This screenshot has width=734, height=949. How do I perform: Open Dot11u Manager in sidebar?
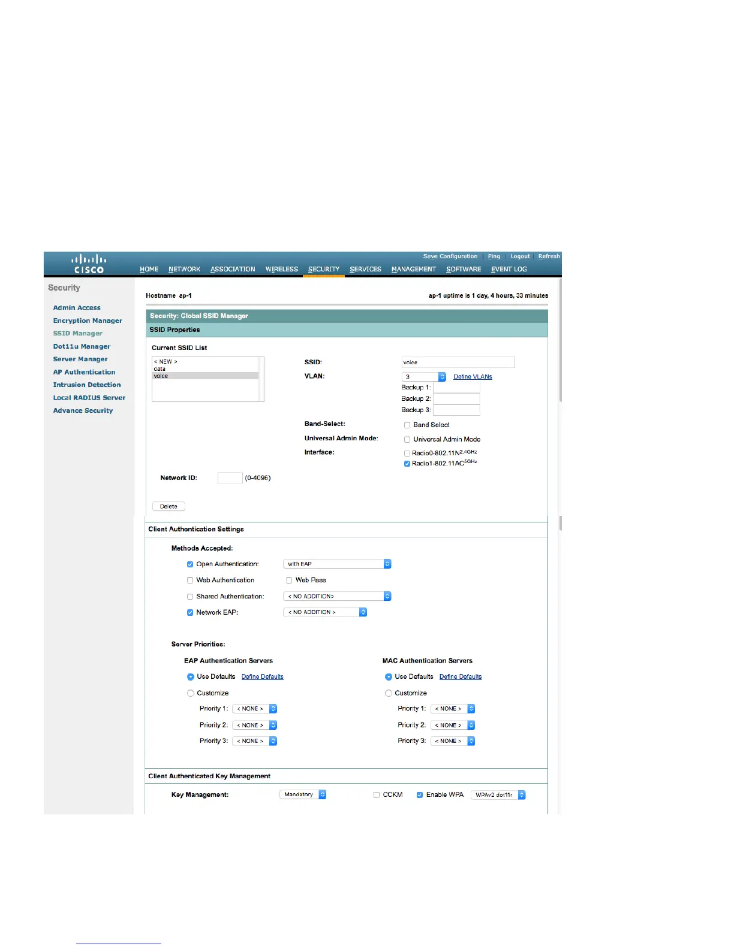[x=82, y=347]
